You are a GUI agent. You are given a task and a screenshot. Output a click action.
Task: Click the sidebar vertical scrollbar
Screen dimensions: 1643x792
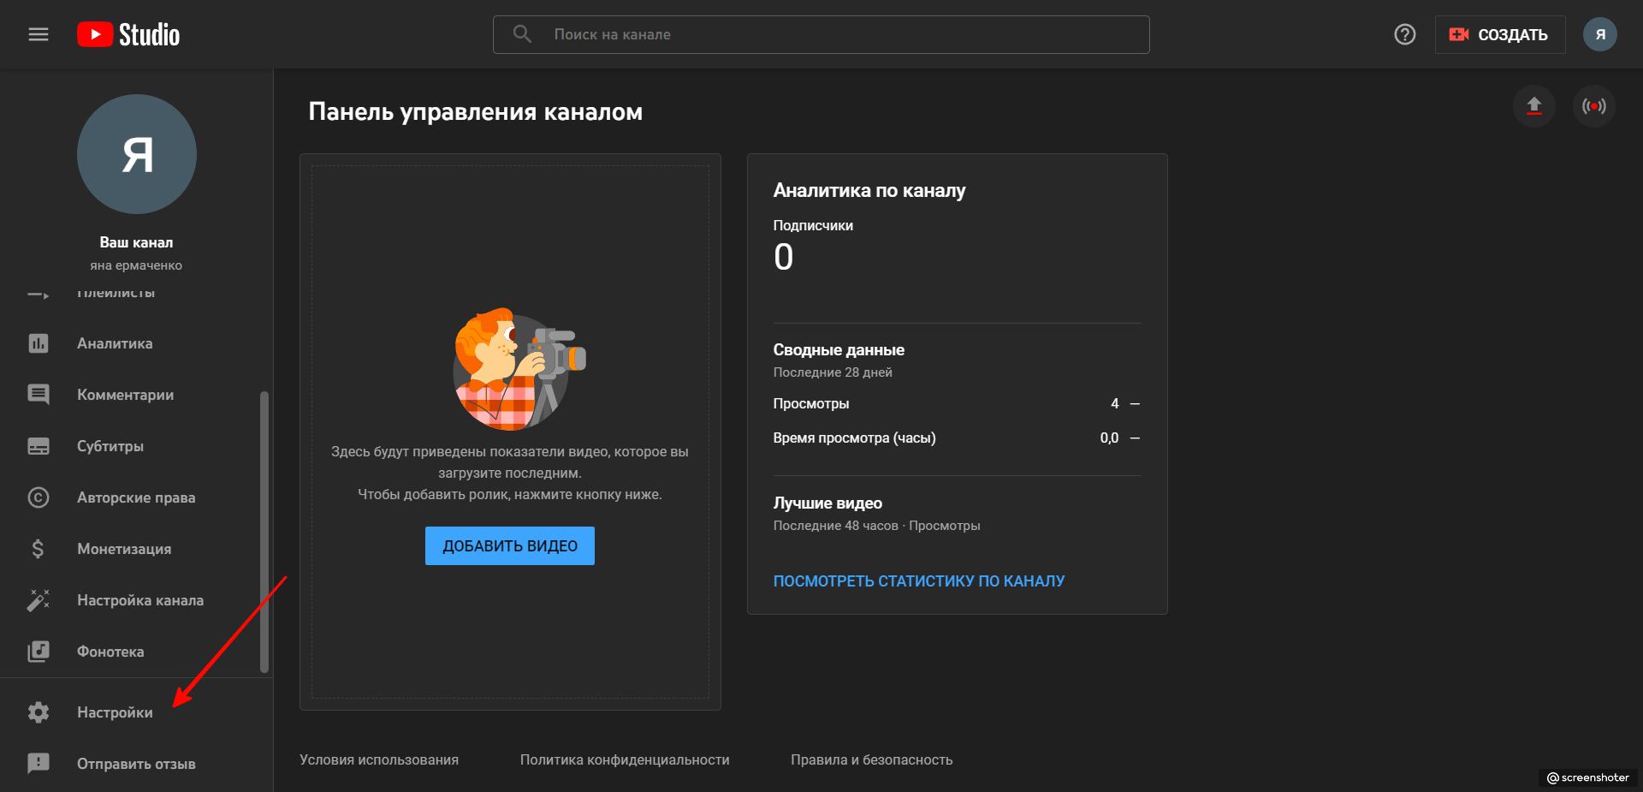[264, 531]
